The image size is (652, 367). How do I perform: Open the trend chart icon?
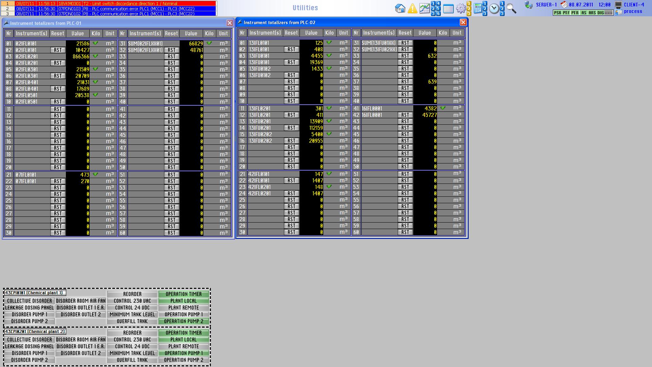coord(424,8)
